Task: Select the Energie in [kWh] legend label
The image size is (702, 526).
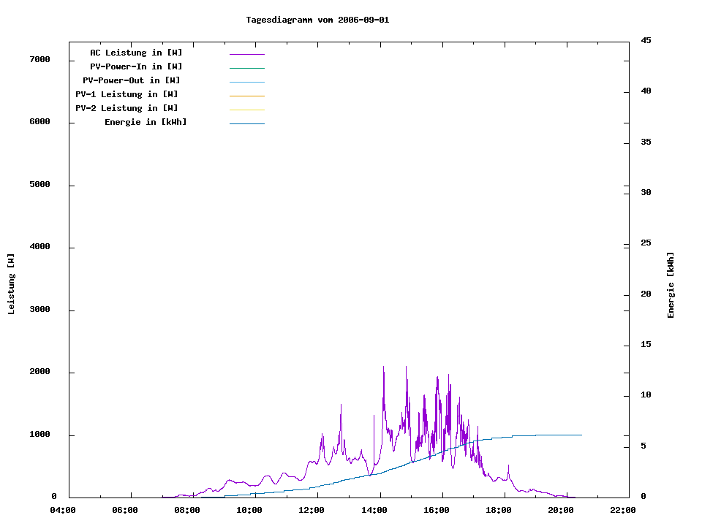Action: (x=146, y=122)
